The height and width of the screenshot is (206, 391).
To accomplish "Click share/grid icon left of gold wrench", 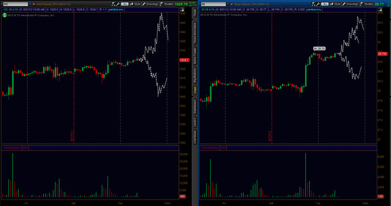I will [x=114, y=4].
